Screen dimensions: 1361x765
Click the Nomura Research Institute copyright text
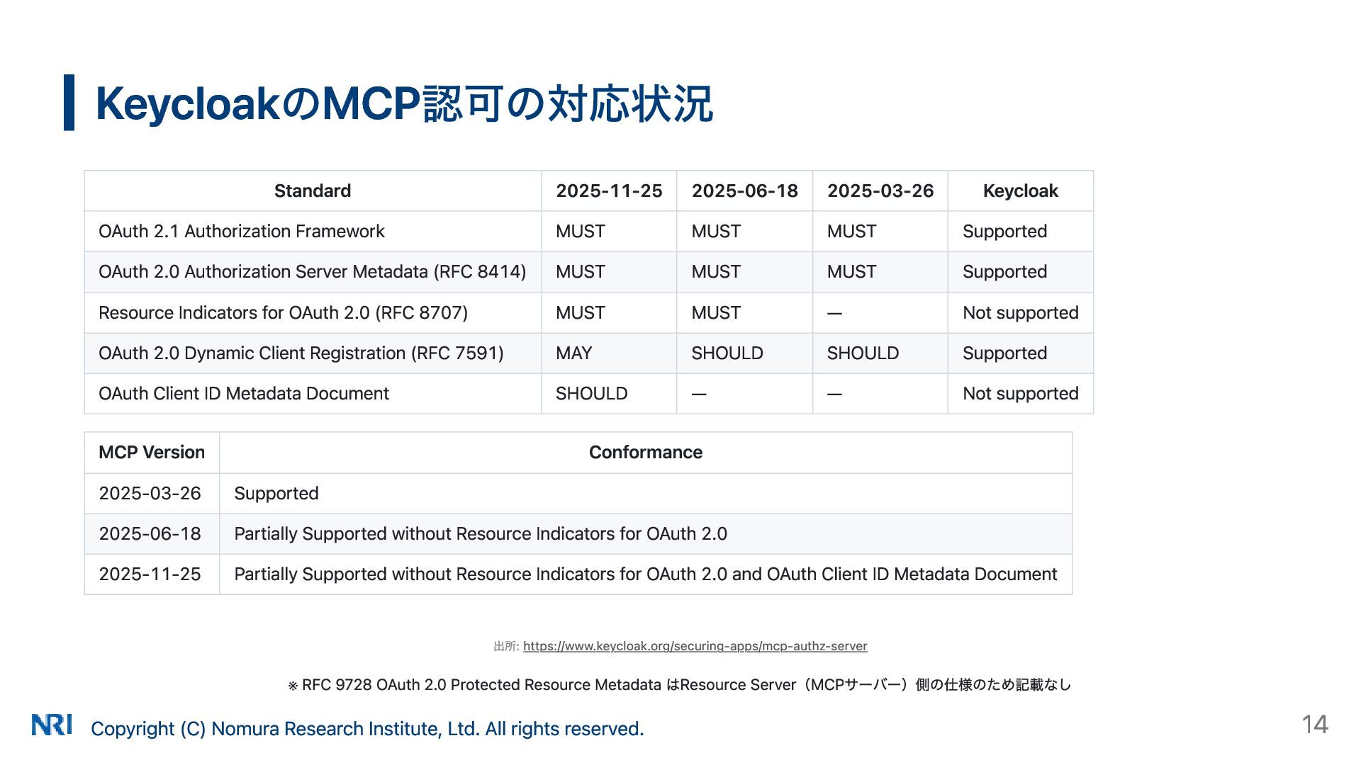click(367, 729)
